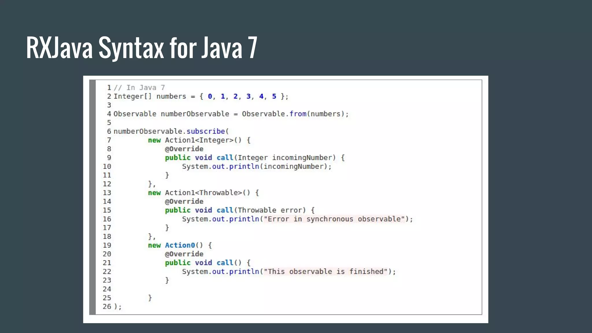592x333 pixels.
Task: Click 'call(Throwable error)' method signature
Action: click(x=261, y=210)
